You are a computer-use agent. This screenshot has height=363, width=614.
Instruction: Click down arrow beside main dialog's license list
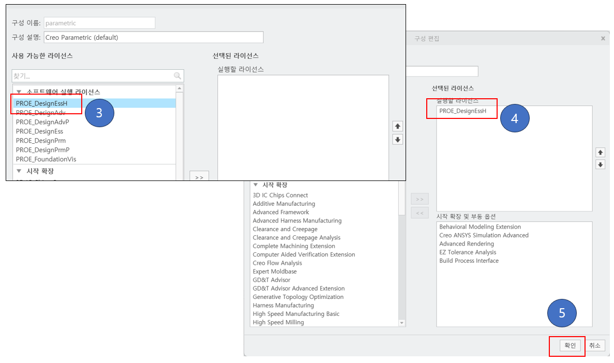pos(601,164)
